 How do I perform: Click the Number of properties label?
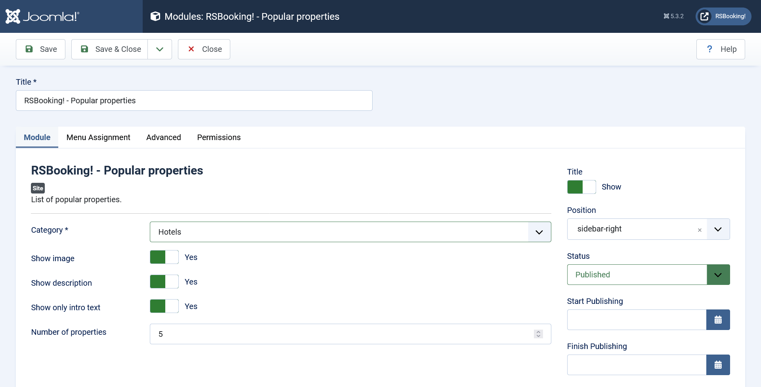[69, 332]
